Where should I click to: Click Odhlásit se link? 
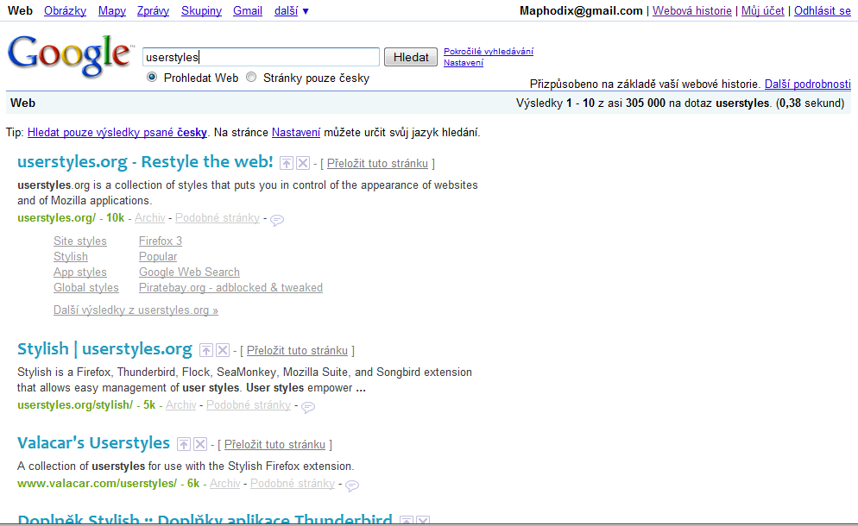[823, 11]
